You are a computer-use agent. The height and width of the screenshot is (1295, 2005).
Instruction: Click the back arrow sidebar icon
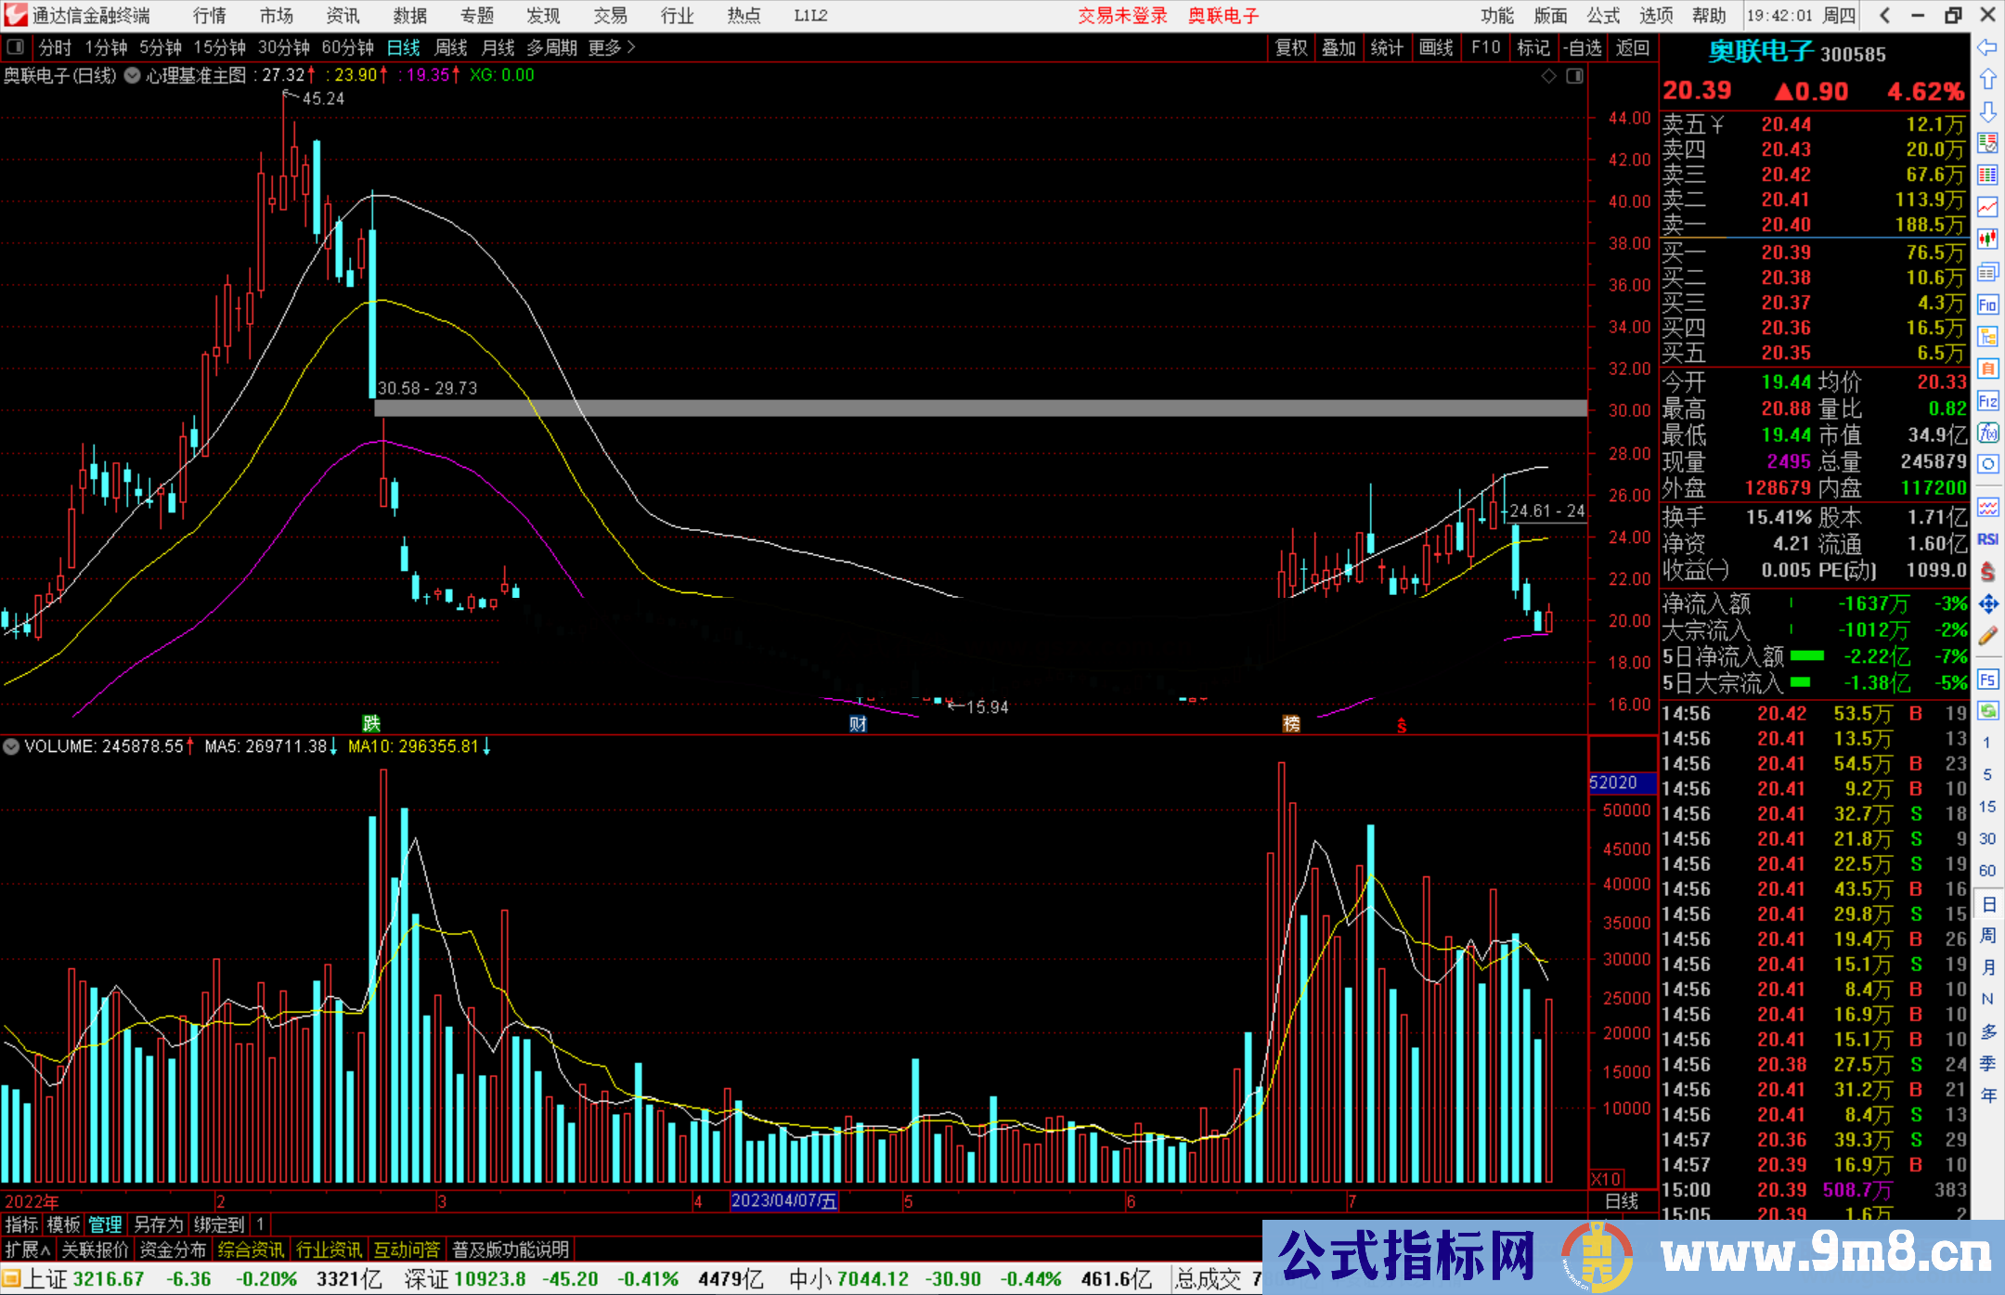pos(1987,47)
